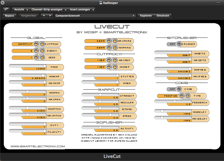This screenshot has height=161, width=224.
Task: Adjust the MAXAMP slider knob
Action: pyautogui.click(x=45, y=82)
